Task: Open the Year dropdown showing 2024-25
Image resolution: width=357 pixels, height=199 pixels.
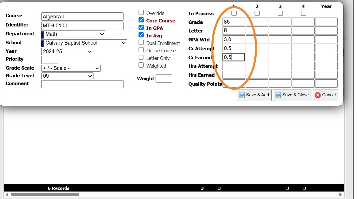Action: pos(67,51)
